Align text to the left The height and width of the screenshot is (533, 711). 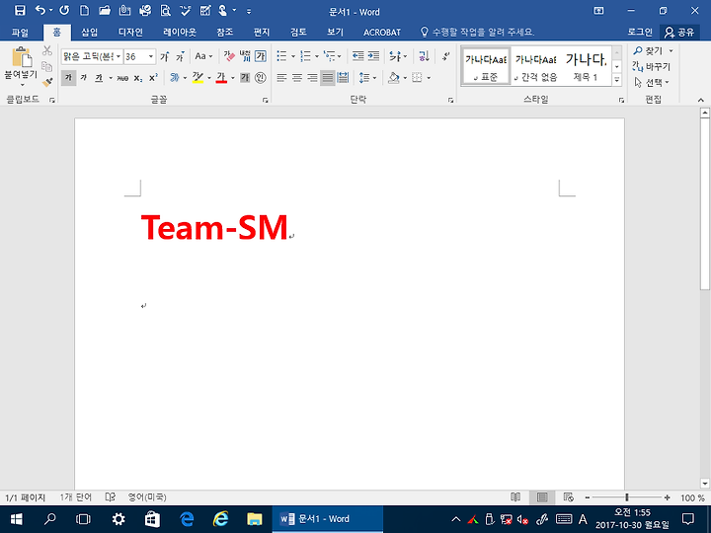click(281, 78)
